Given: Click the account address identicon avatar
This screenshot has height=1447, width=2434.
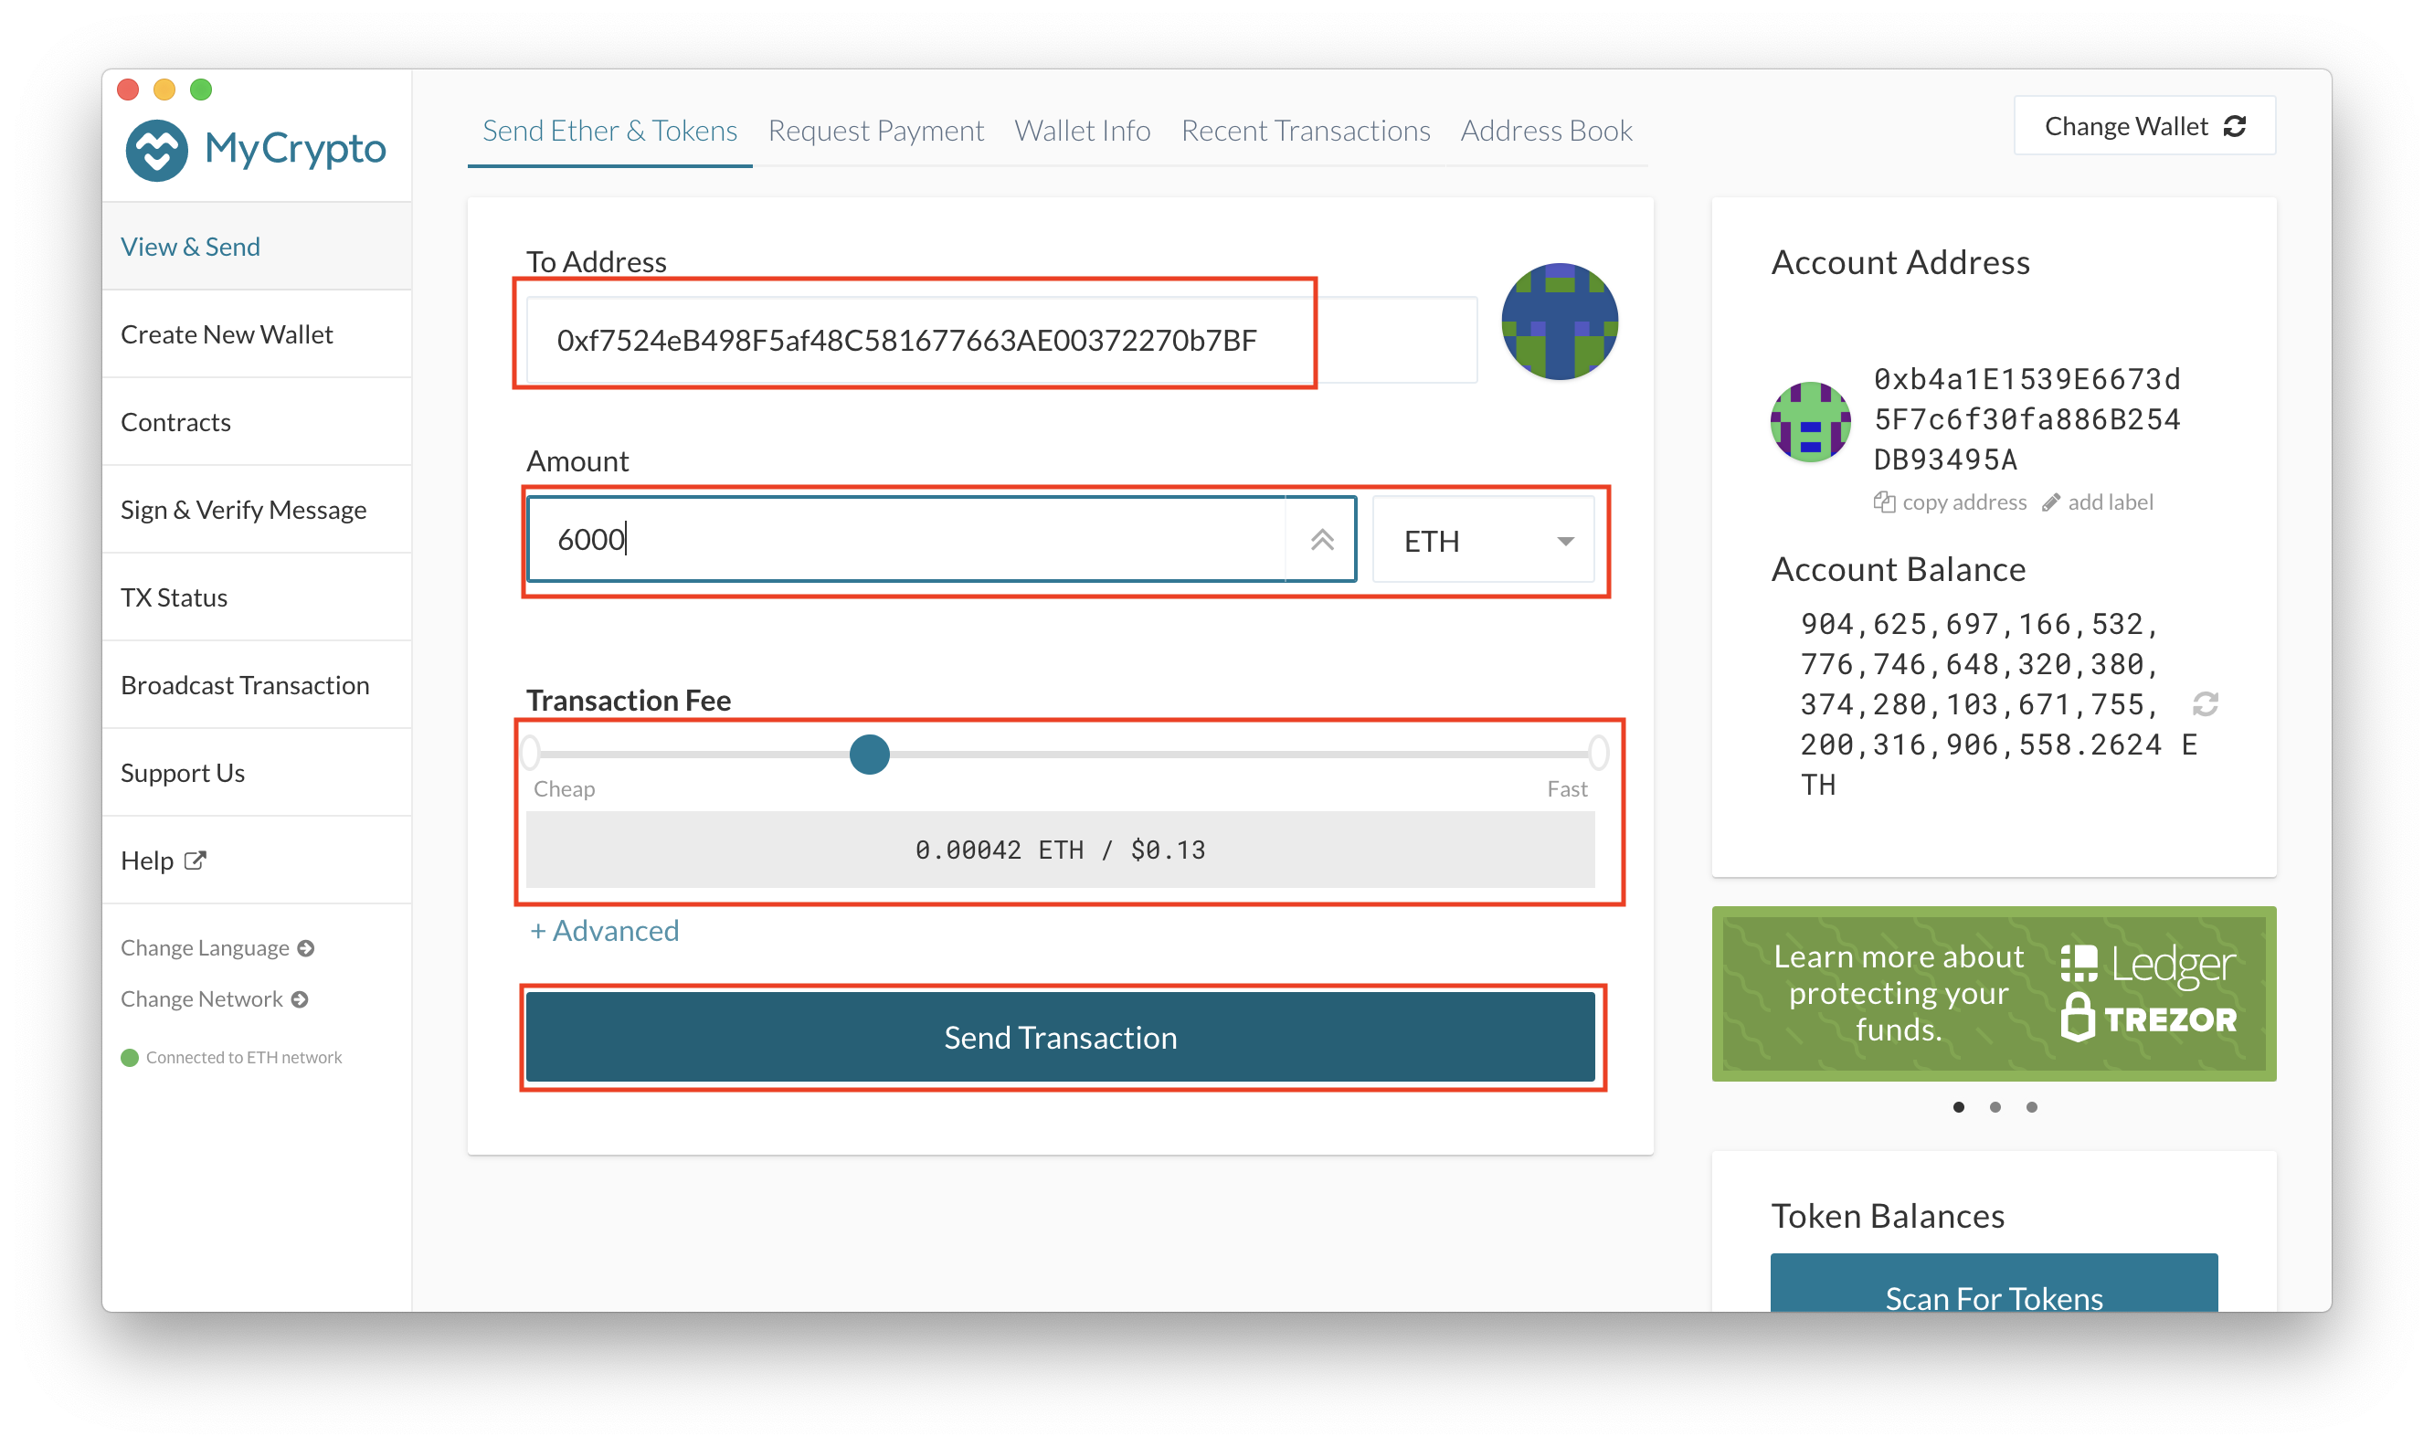Looking at the screenshot, I should click(x=1810, y=421).
